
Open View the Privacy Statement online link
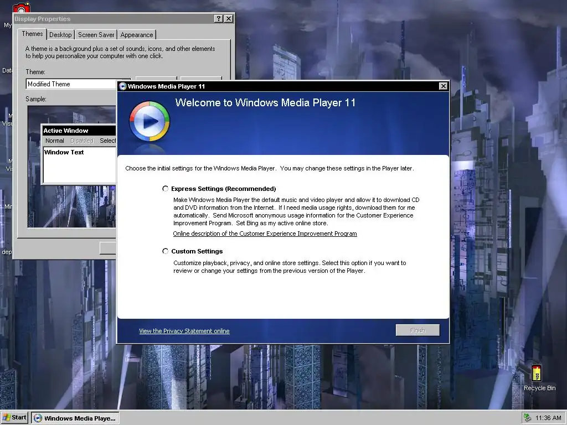pyautogui.click(x=184, y=331)
